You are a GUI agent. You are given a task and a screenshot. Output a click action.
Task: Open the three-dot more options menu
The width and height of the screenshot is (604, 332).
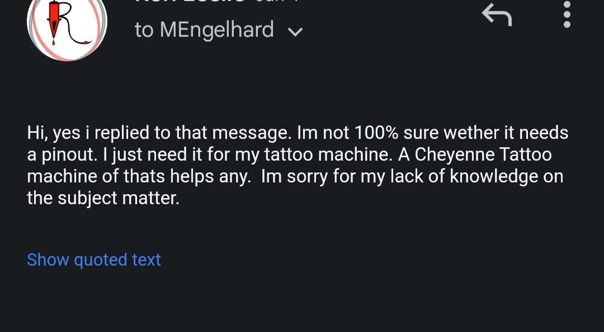(x=567, y=14)
